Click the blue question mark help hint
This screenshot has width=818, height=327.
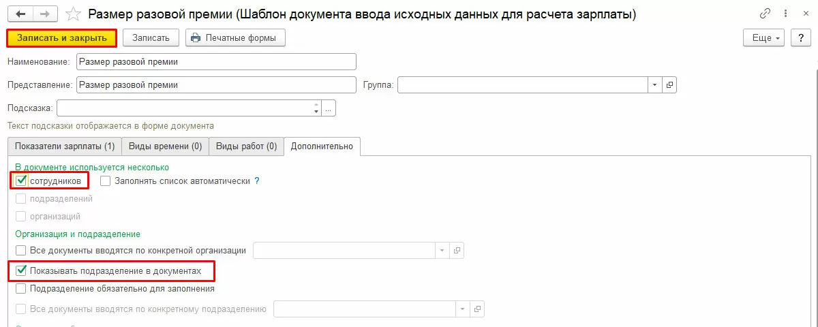click(257, 181)
